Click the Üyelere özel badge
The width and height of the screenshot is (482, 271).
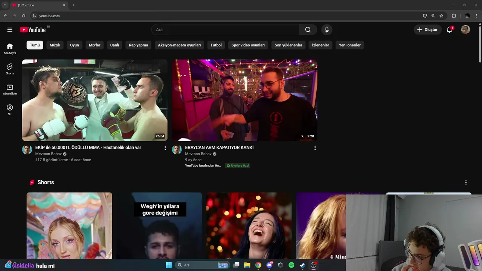tap(238, 166)
